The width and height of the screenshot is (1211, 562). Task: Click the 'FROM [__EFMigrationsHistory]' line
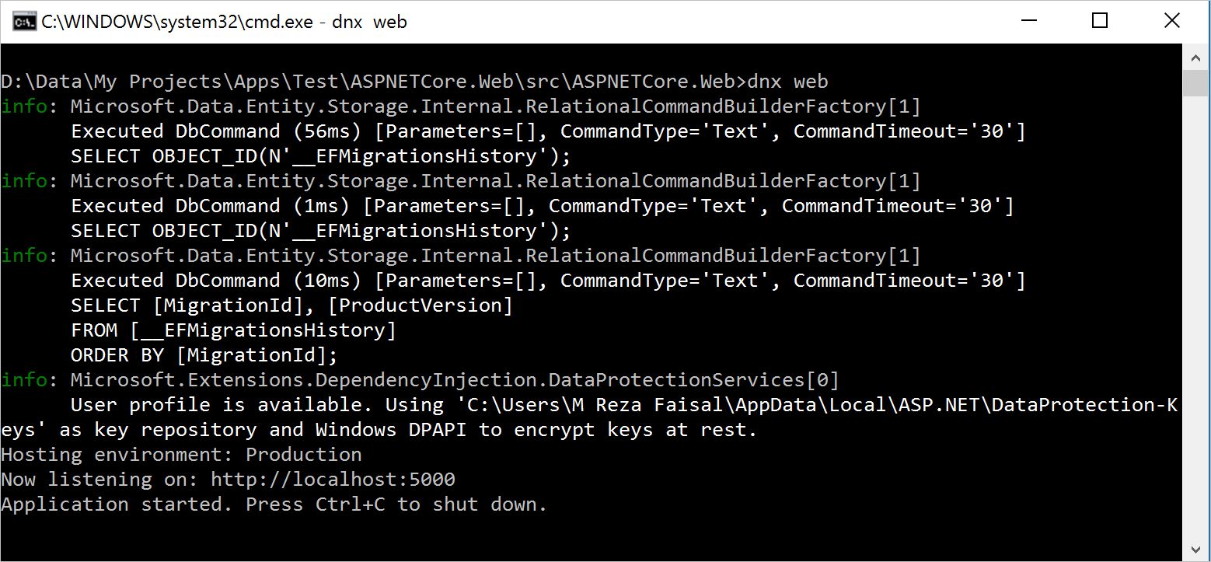(233, 330)
